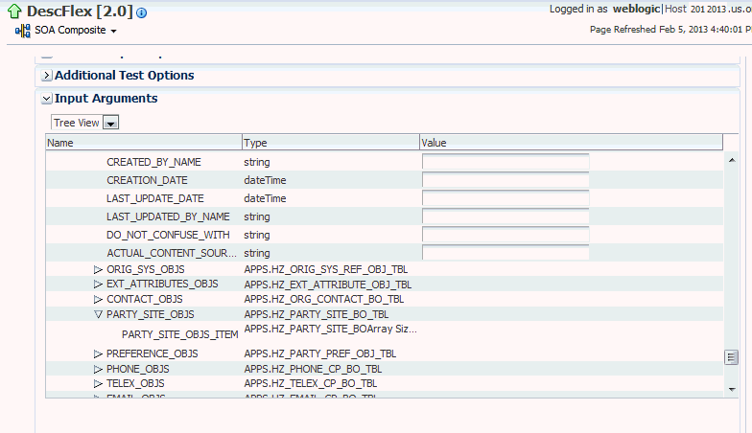752x433 pixels.
Task: Click the APPS.HZ_ORG_CONTACT_BO_TBL type cell
Action: click(324, 299)
